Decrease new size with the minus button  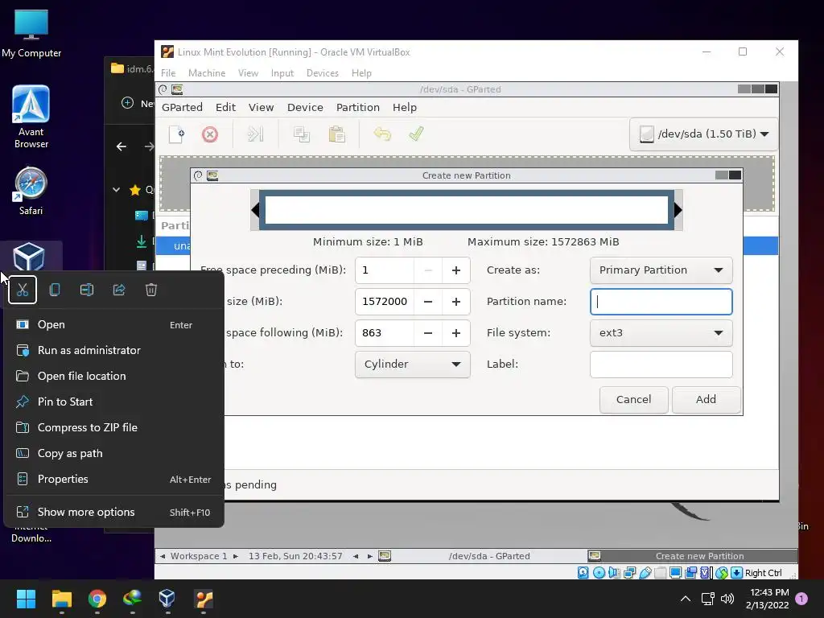pos(428,302)
